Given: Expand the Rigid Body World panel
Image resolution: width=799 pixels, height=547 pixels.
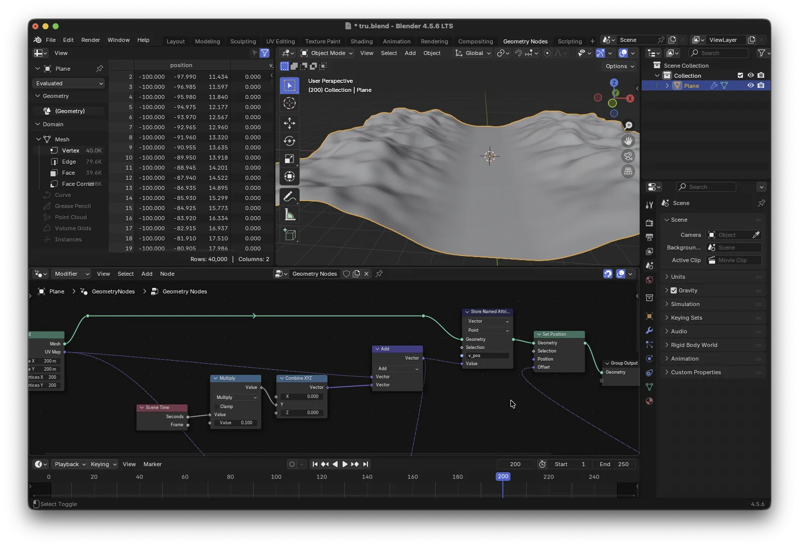Looking at the screenshot, I should pyautogui.click(x=693, y=345).
